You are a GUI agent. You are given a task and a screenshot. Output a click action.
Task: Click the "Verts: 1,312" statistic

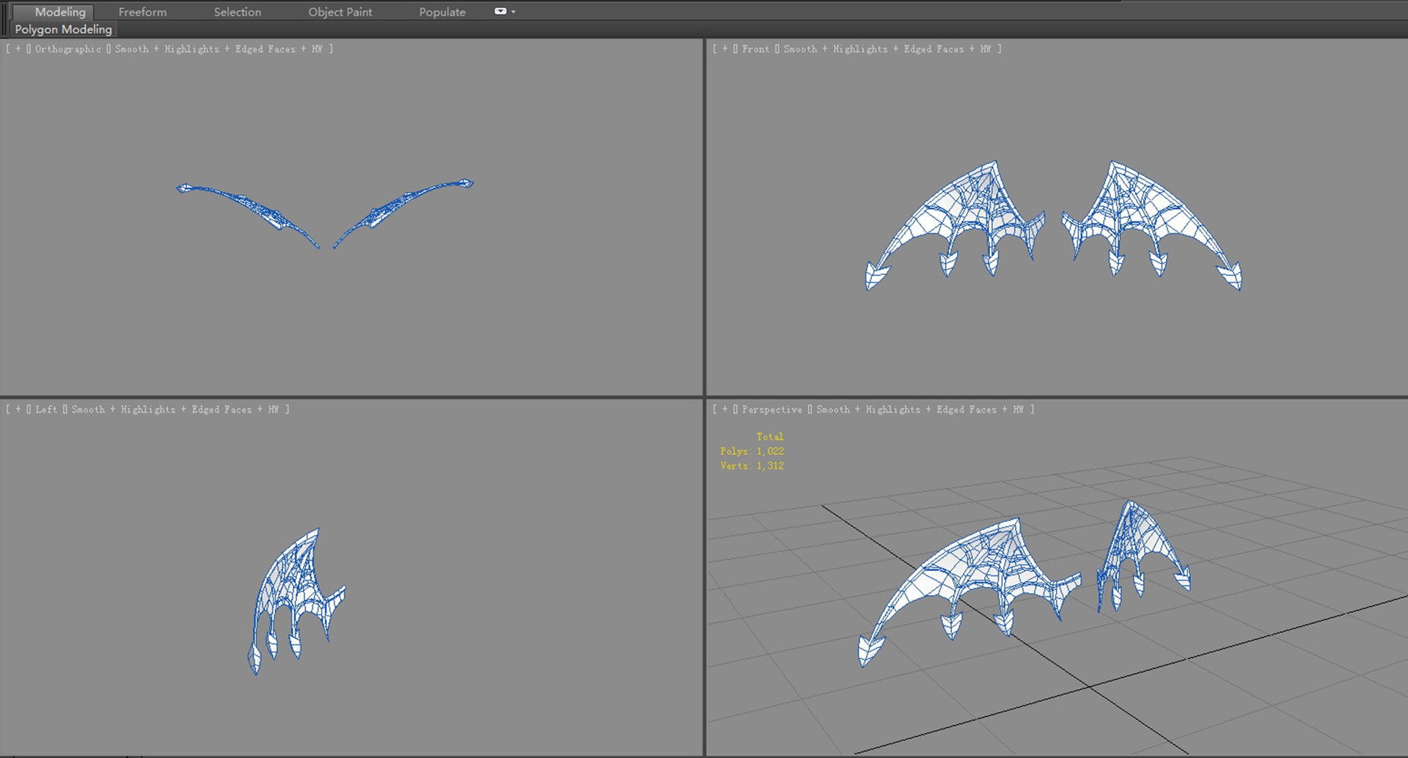pyautogui.click(x=752, y=466)
